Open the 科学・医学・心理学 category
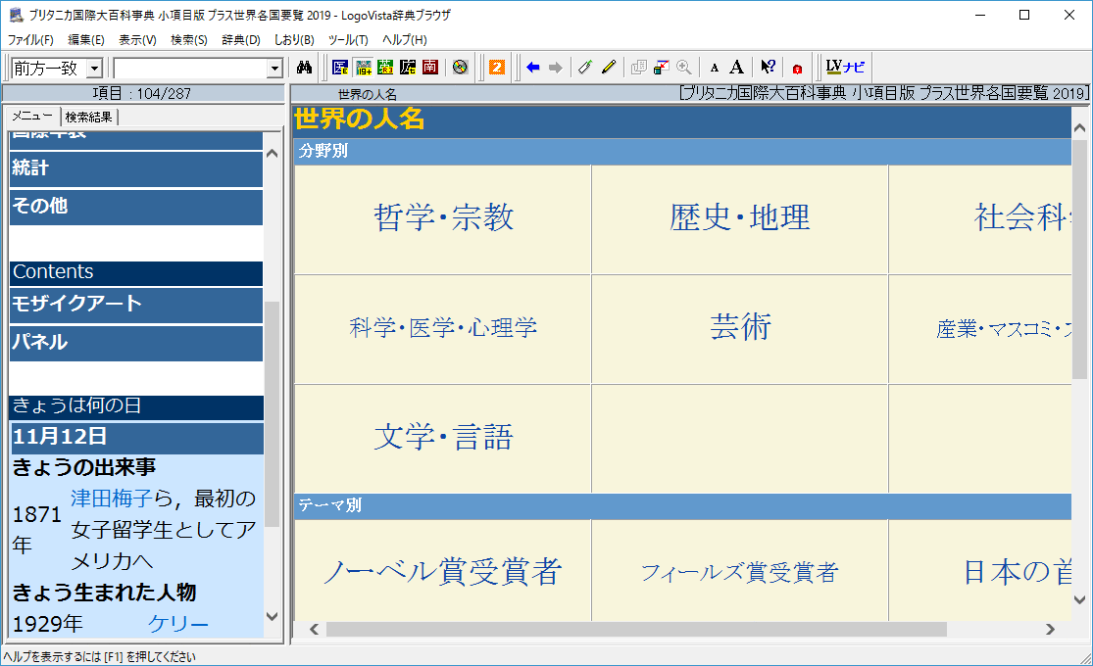Screen dimensions: 1093x666 [x=443, y=327]
